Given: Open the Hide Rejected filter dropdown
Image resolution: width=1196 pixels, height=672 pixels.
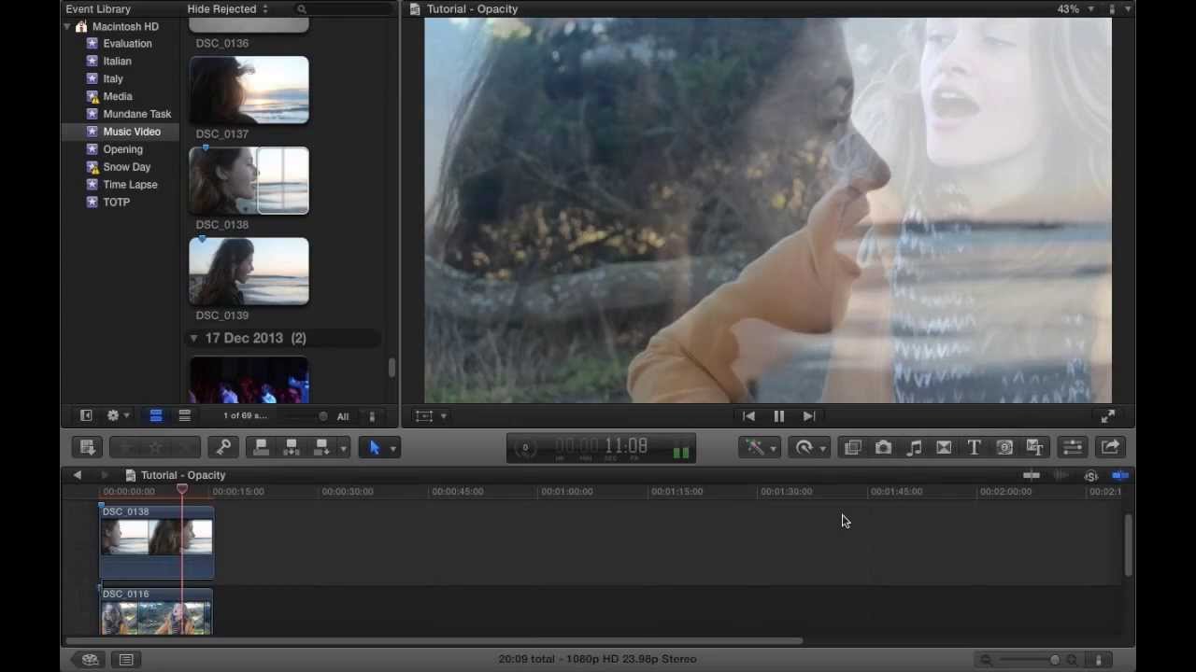Looking at the screenshot, I should click(228, 9).
